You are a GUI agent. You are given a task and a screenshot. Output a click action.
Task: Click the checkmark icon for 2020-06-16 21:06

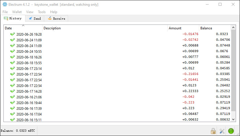click(x=12, y=97)
